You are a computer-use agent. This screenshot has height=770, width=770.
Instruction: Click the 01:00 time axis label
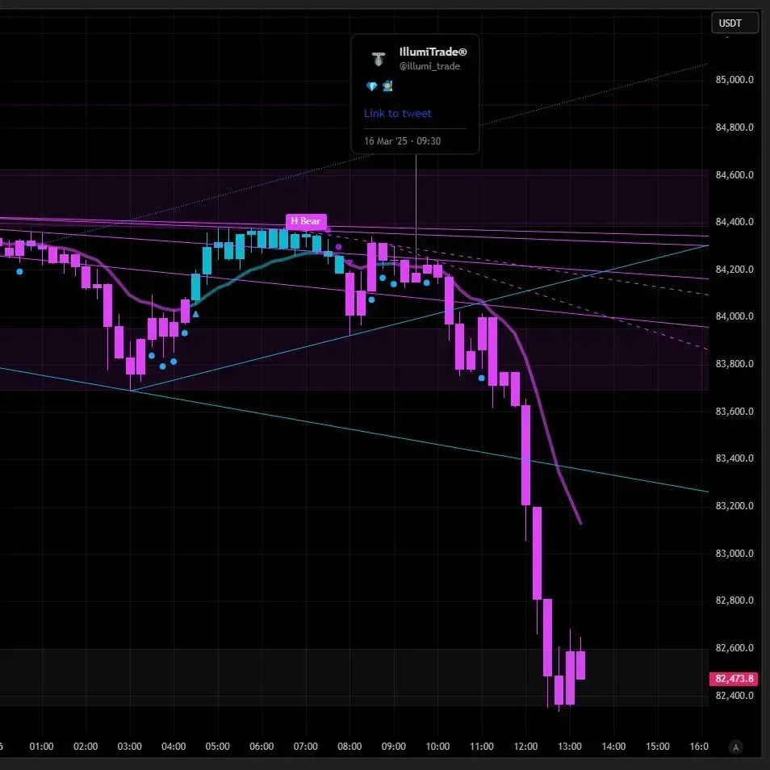(41, 747)
